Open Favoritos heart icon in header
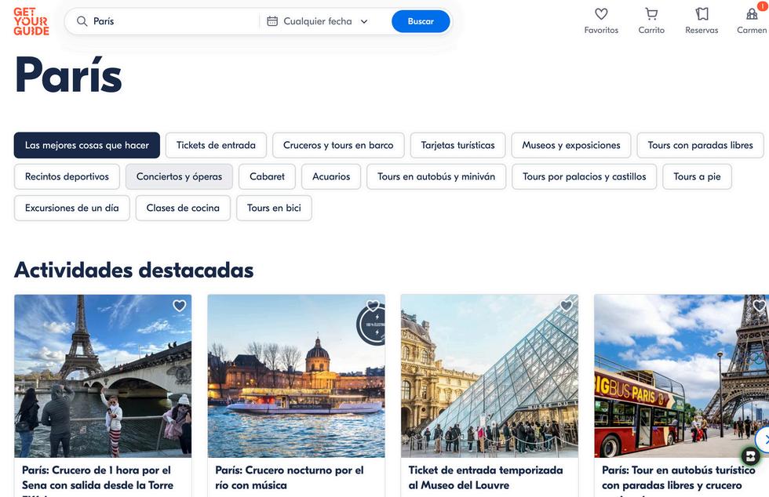Screen dimensions: 769x497 pyautogui.click(x=601, y=14)
